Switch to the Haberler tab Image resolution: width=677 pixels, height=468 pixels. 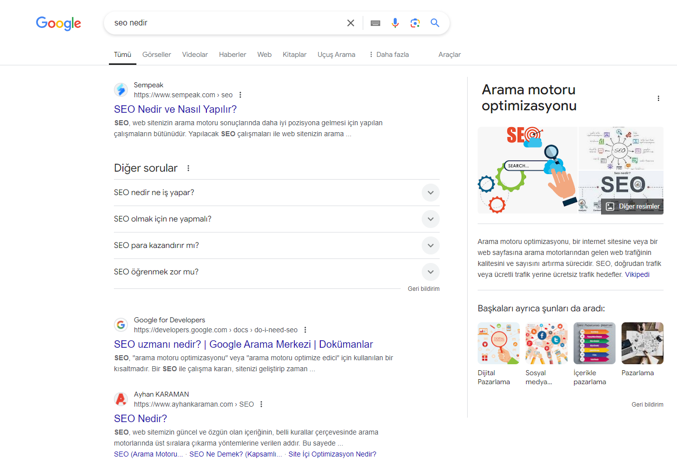tap(232, 54)
